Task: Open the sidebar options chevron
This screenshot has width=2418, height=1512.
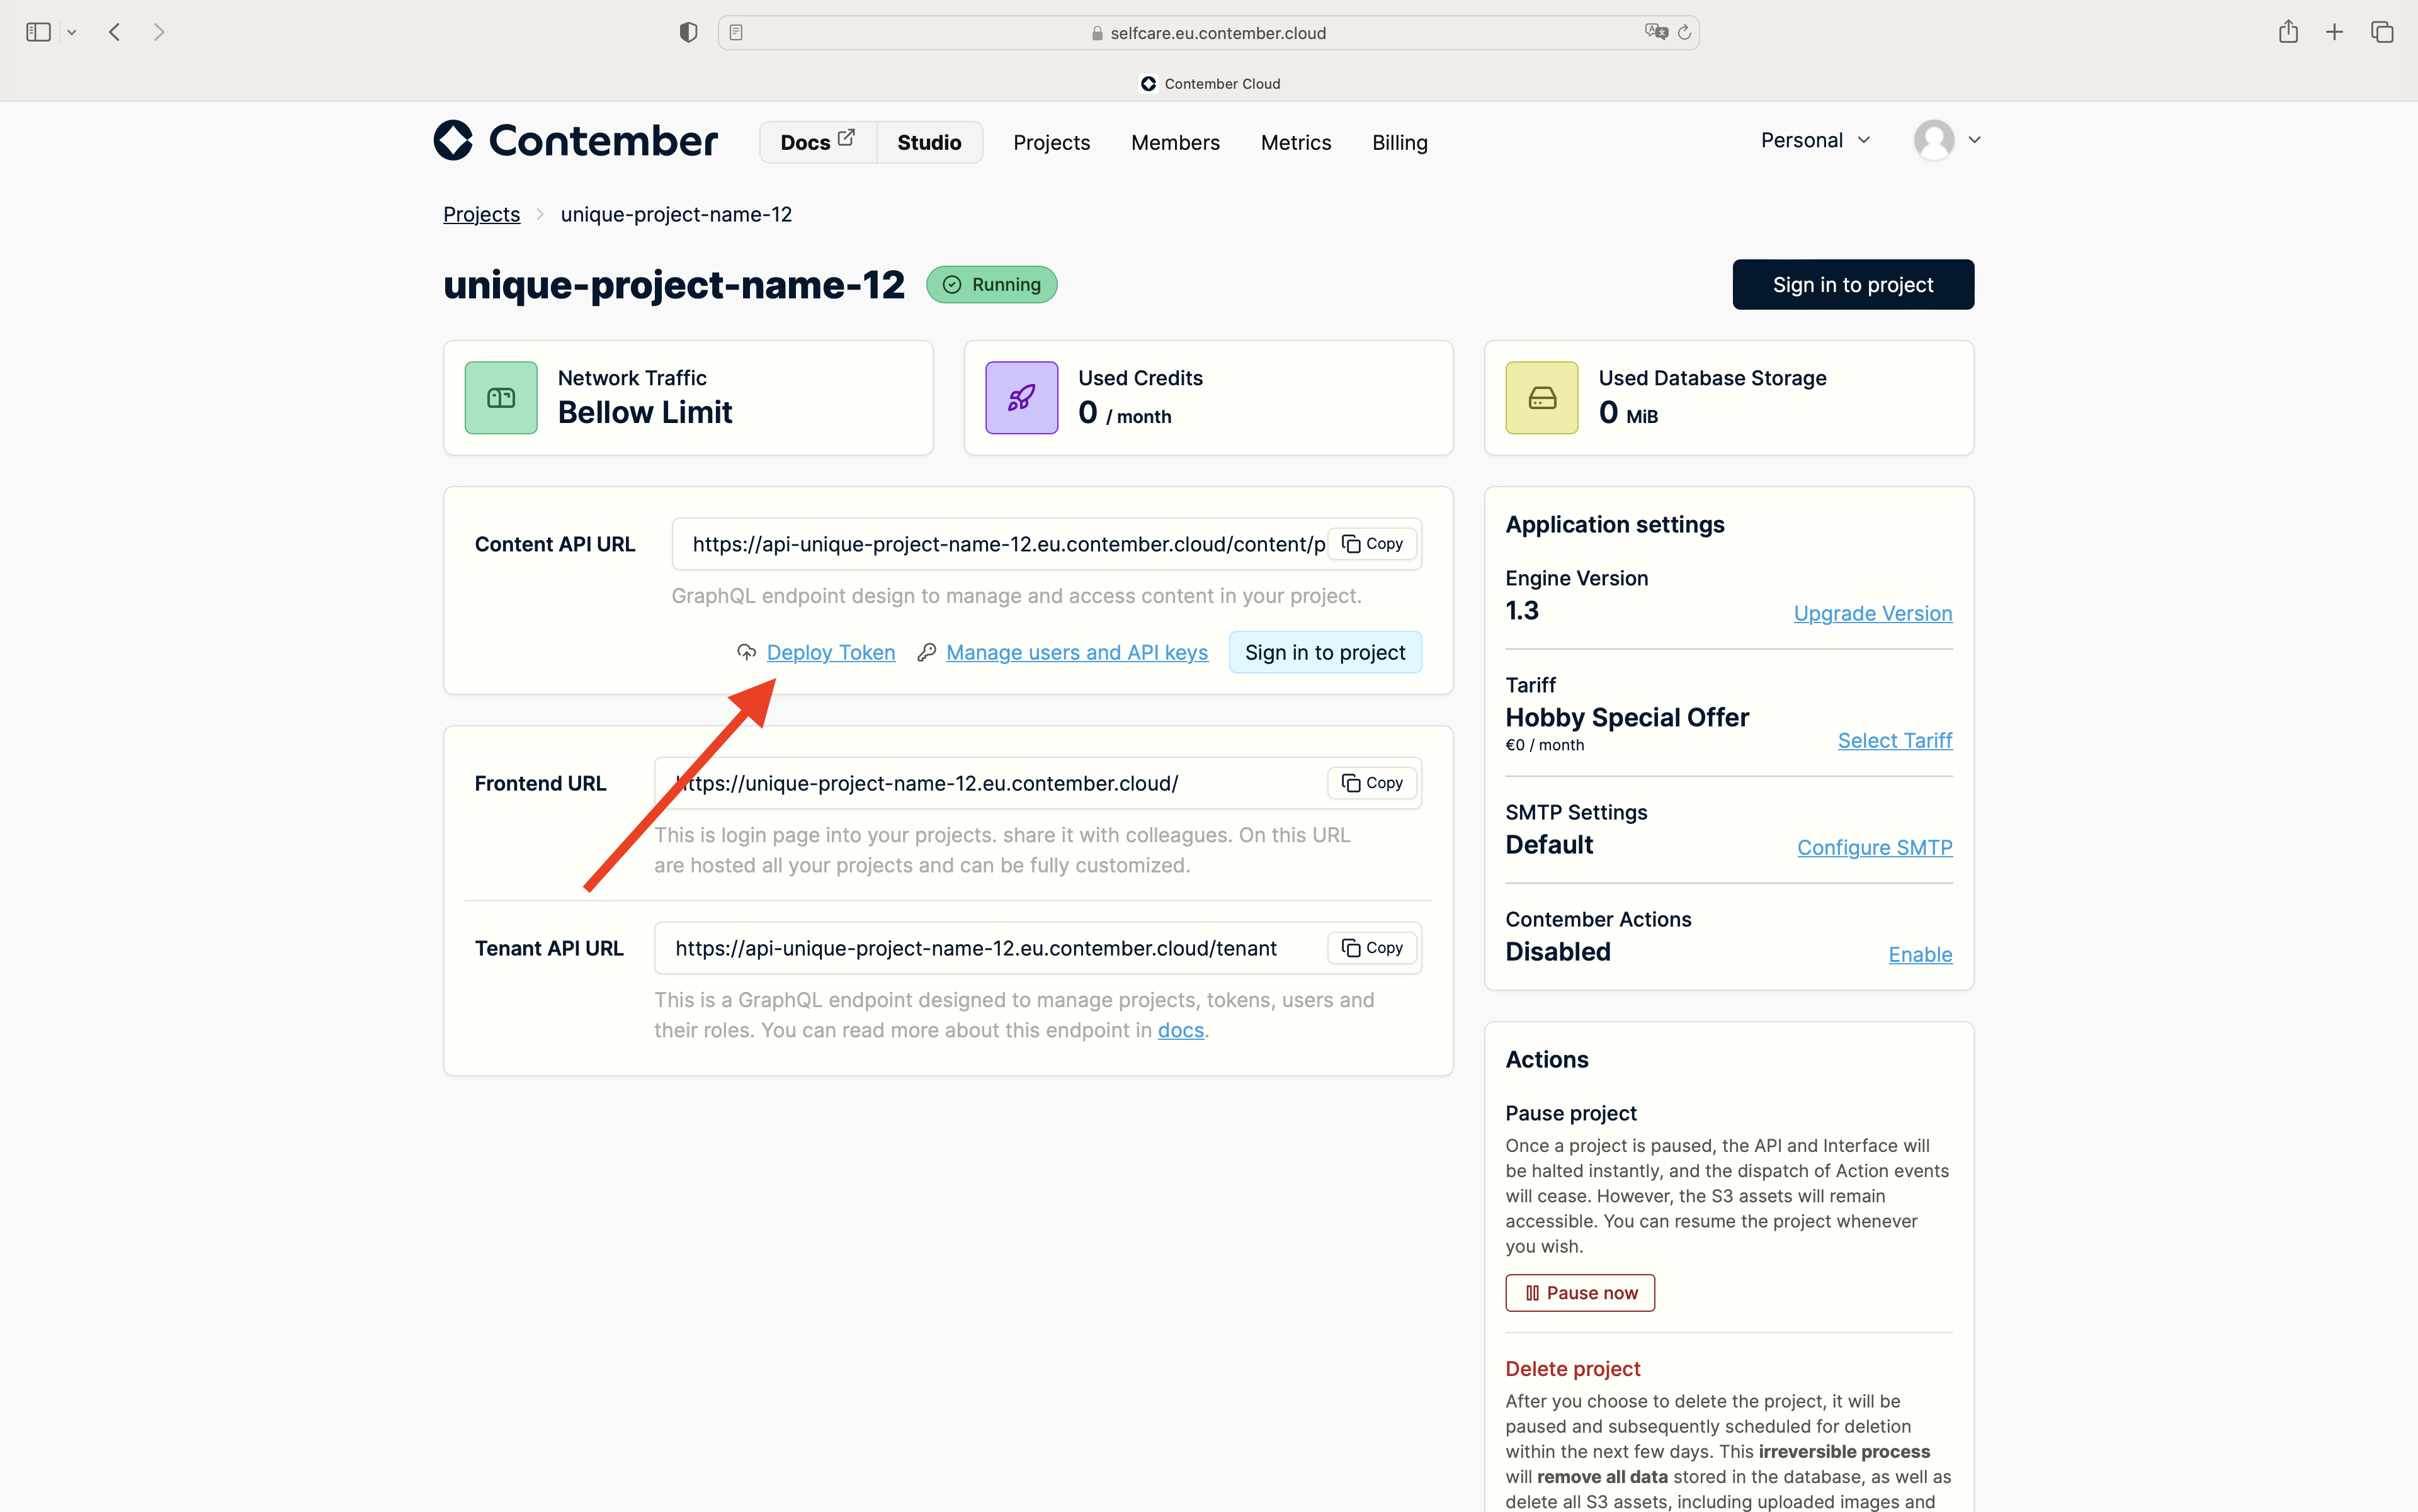Action: click(72, 31)
